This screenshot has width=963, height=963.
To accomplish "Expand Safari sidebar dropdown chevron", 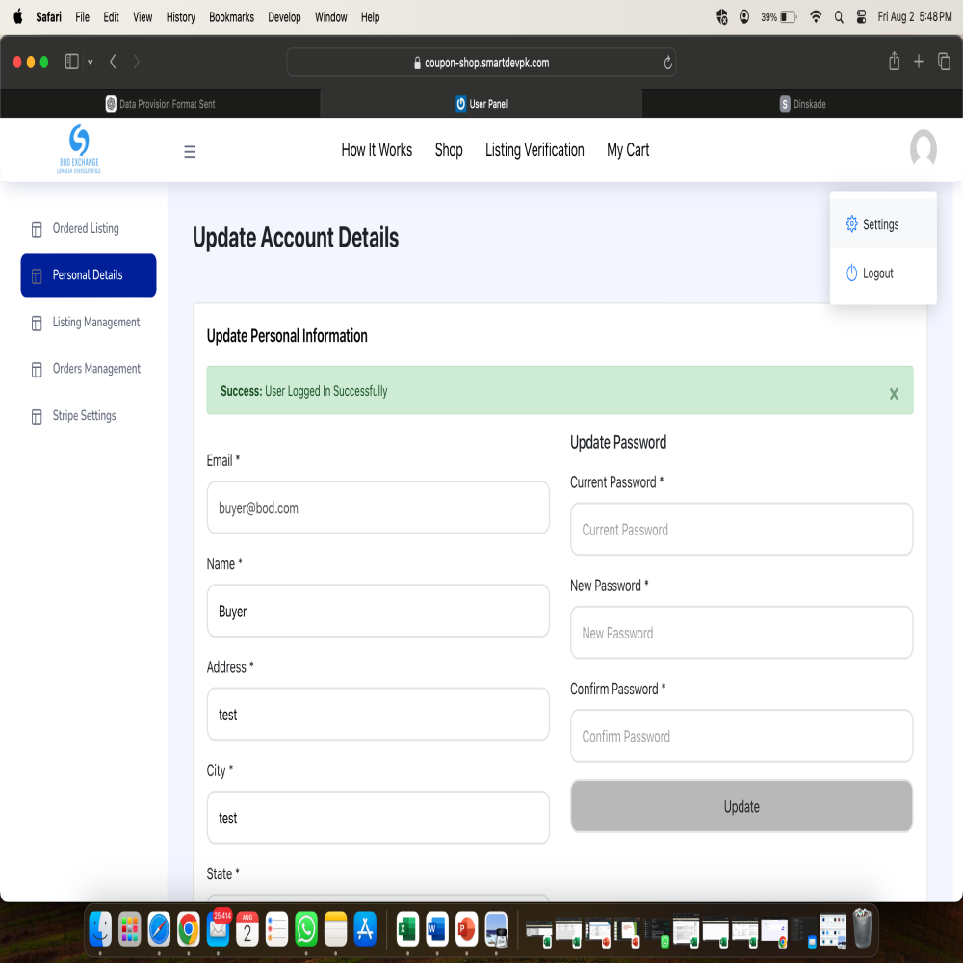I will pyautogui.click(x=91, y=62).
